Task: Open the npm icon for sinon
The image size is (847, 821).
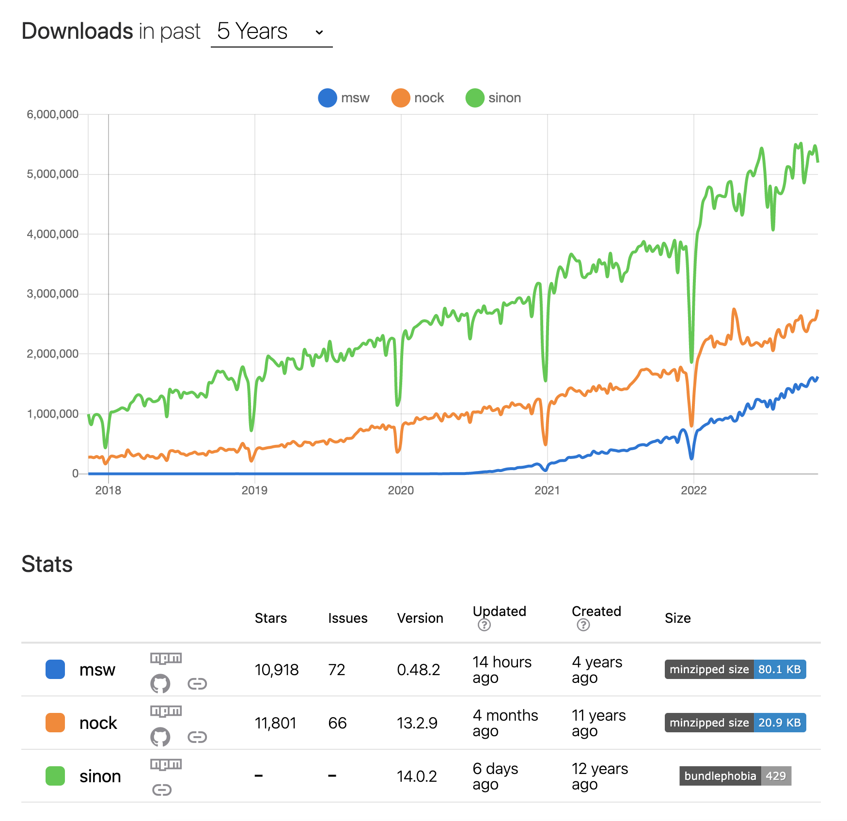Action: coord(166,764)
